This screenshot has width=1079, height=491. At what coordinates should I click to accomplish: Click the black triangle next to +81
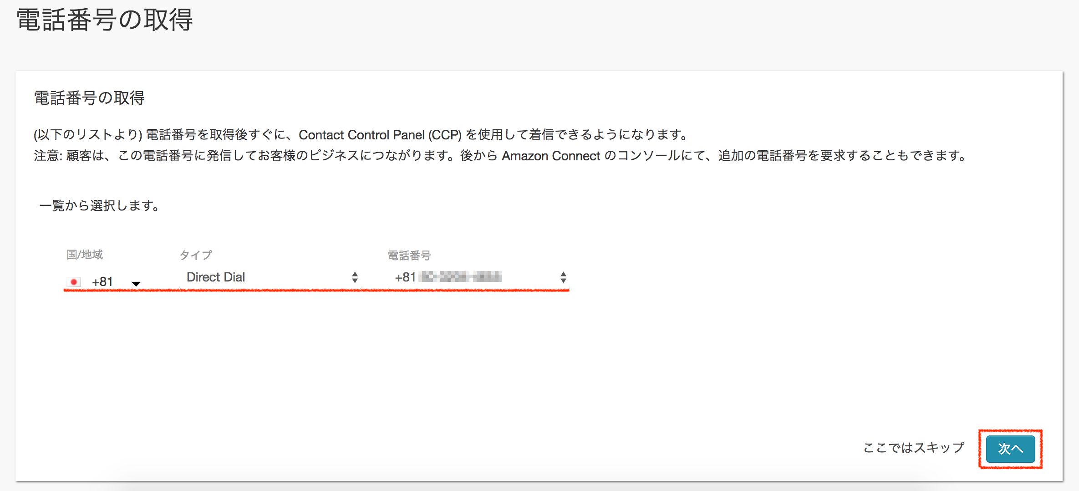[x=136, y=283]
